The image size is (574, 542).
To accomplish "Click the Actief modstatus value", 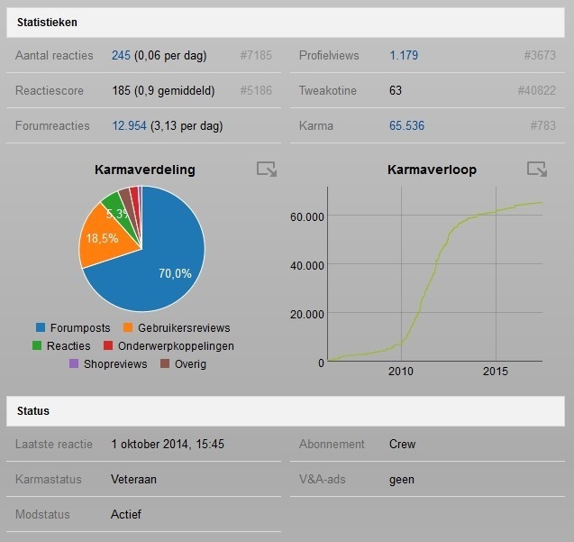I will 126,515.
